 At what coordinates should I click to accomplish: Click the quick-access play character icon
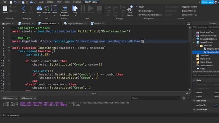[23, 2]
